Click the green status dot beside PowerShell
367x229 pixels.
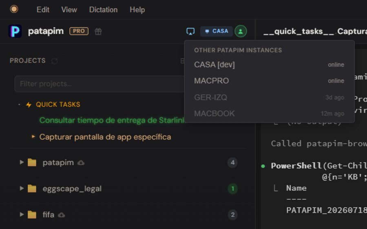[263, 166]
